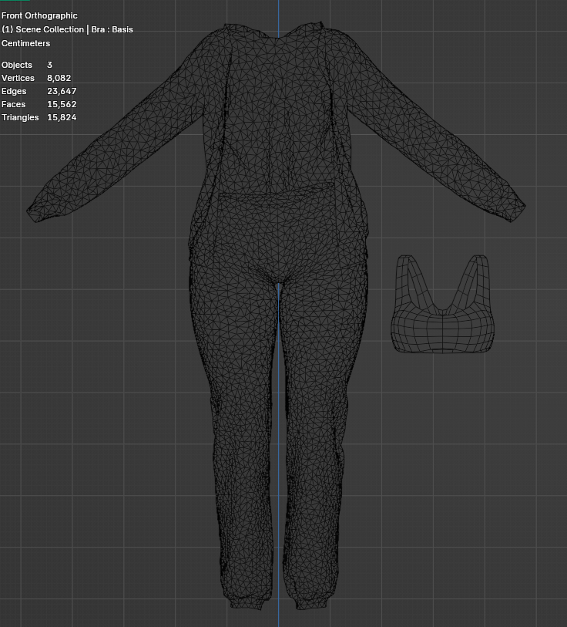Image resolution: width=567 pixels, height=627 pixels.
Task: Click the Centimeters unit label
Action: 25,43
